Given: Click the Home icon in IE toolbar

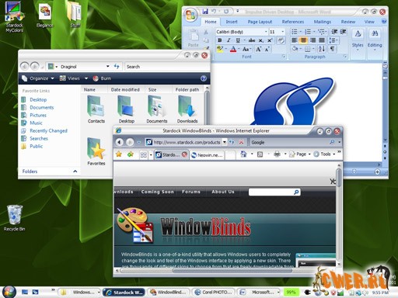Looking at the screenshot, I should pyautogui.click(x=243, y=154).
